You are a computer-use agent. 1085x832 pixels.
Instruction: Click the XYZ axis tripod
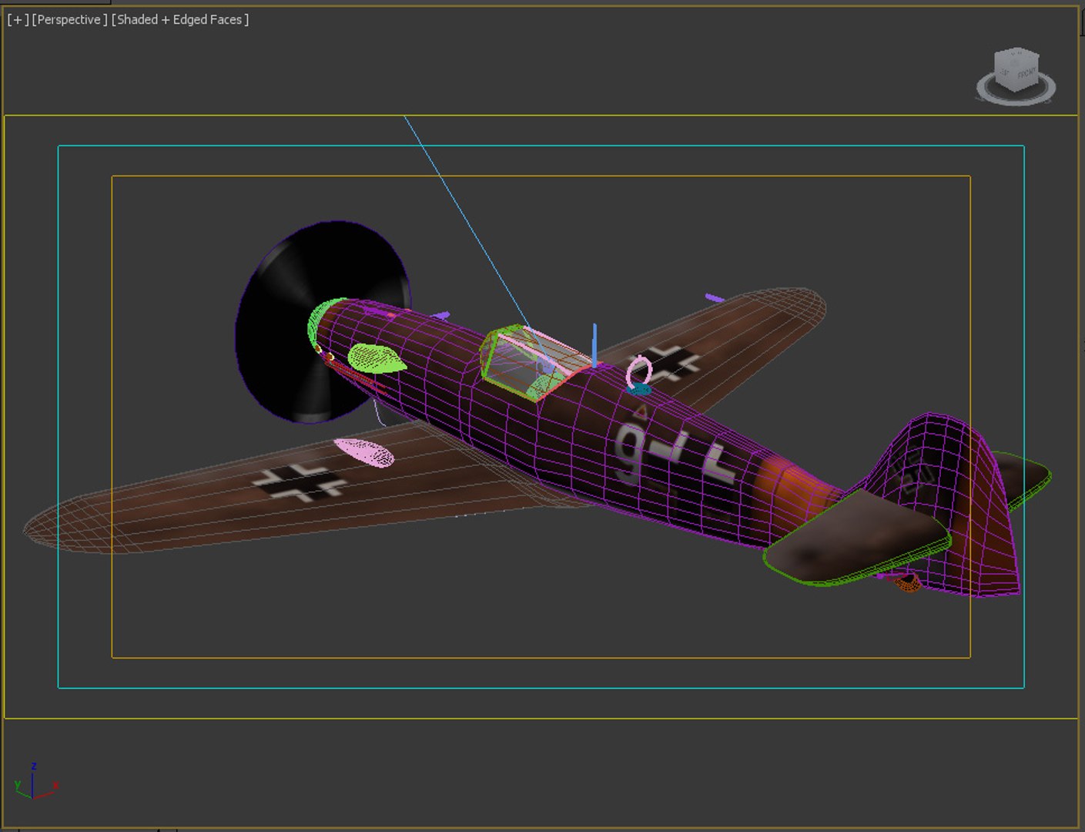point(34,782)
